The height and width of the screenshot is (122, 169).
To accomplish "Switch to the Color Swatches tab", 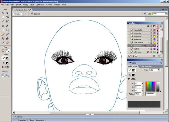I will coord(146,66).
